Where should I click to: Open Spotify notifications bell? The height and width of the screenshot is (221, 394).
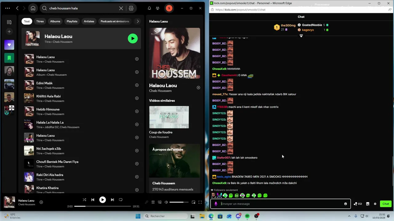tap(149, 8)
